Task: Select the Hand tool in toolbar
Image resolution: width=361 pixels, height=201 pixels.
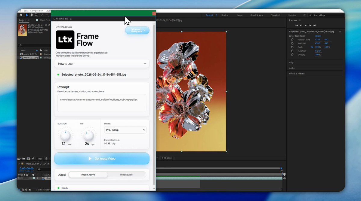Action: [32, 15]
